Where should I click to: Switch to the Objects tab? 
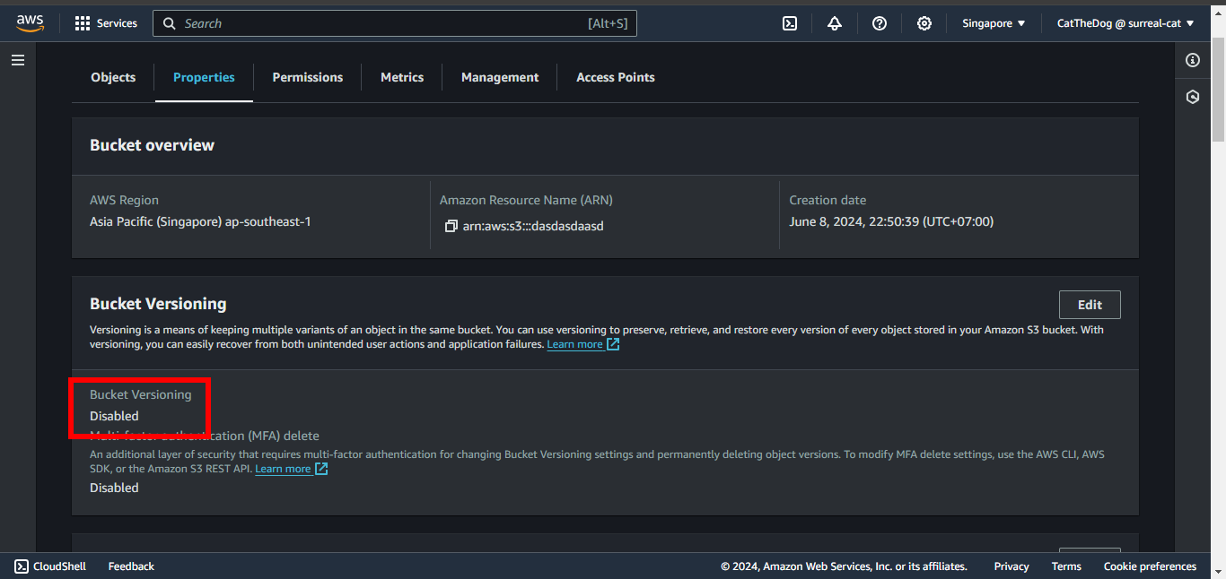pos(113,77)
